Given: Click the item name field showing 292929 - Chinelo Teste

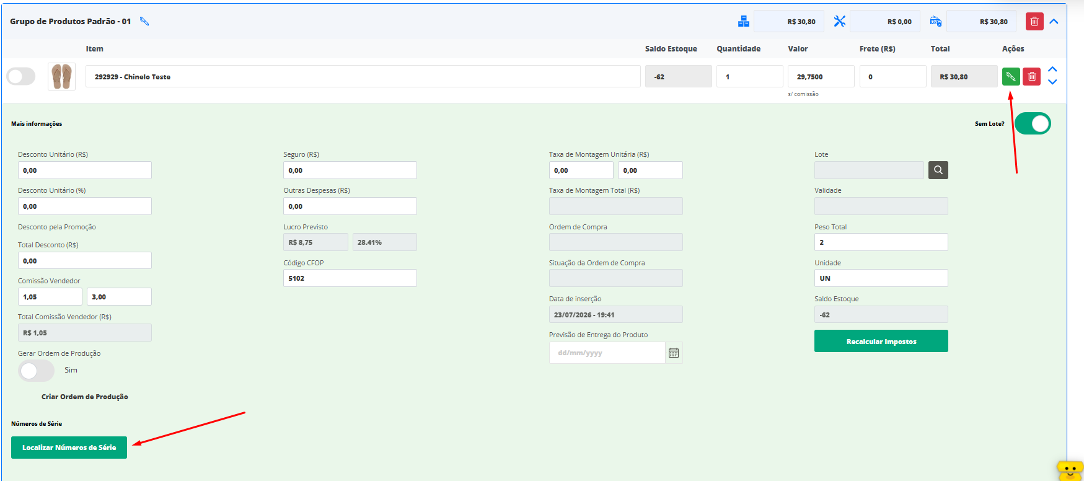Looking at the screenshot, I should click(363, 77).
